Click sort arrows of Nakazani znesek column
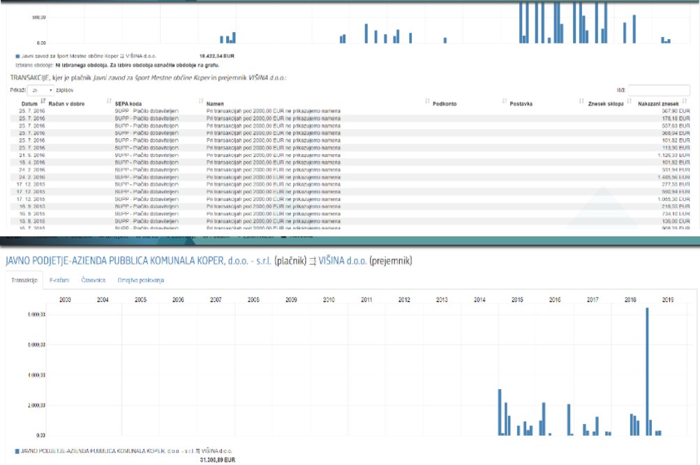The width and height of the screenshot is (700, 465). pyautogui.click(x=685, y=101)
